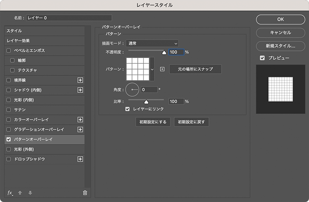Click the 角度 angle dial

[132, 90]
